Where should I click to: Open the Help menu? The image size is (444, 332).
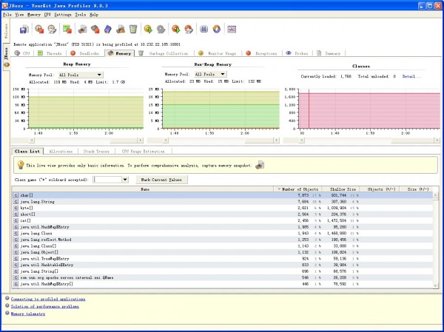(94, 15)
